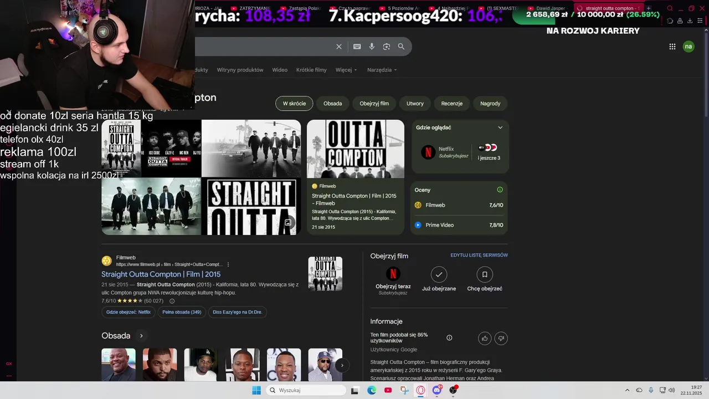
Task: Switch to Obsada chip tab
Action: click(332, 103)
